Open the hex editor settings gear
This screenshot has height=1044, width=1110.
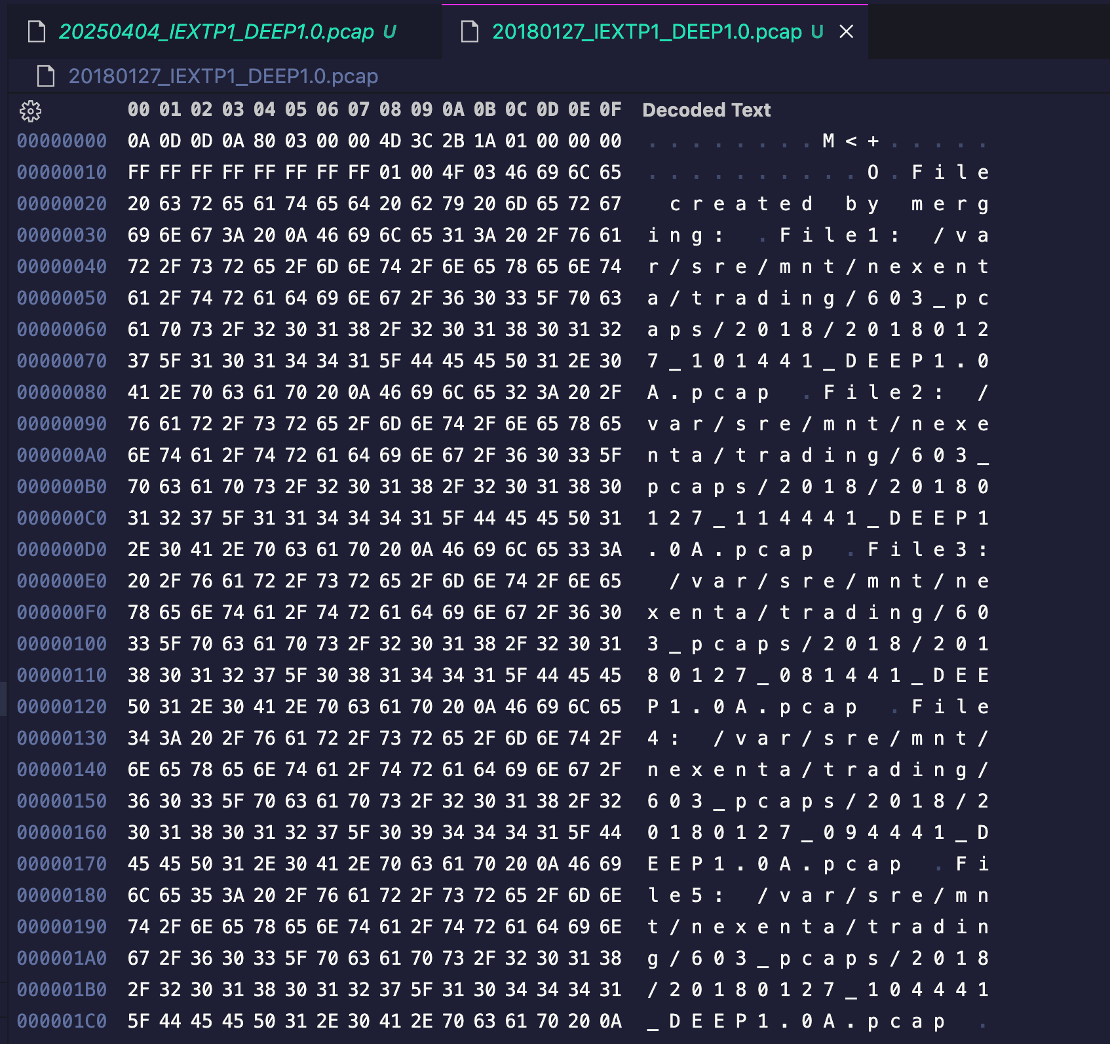tap(31, 113)
